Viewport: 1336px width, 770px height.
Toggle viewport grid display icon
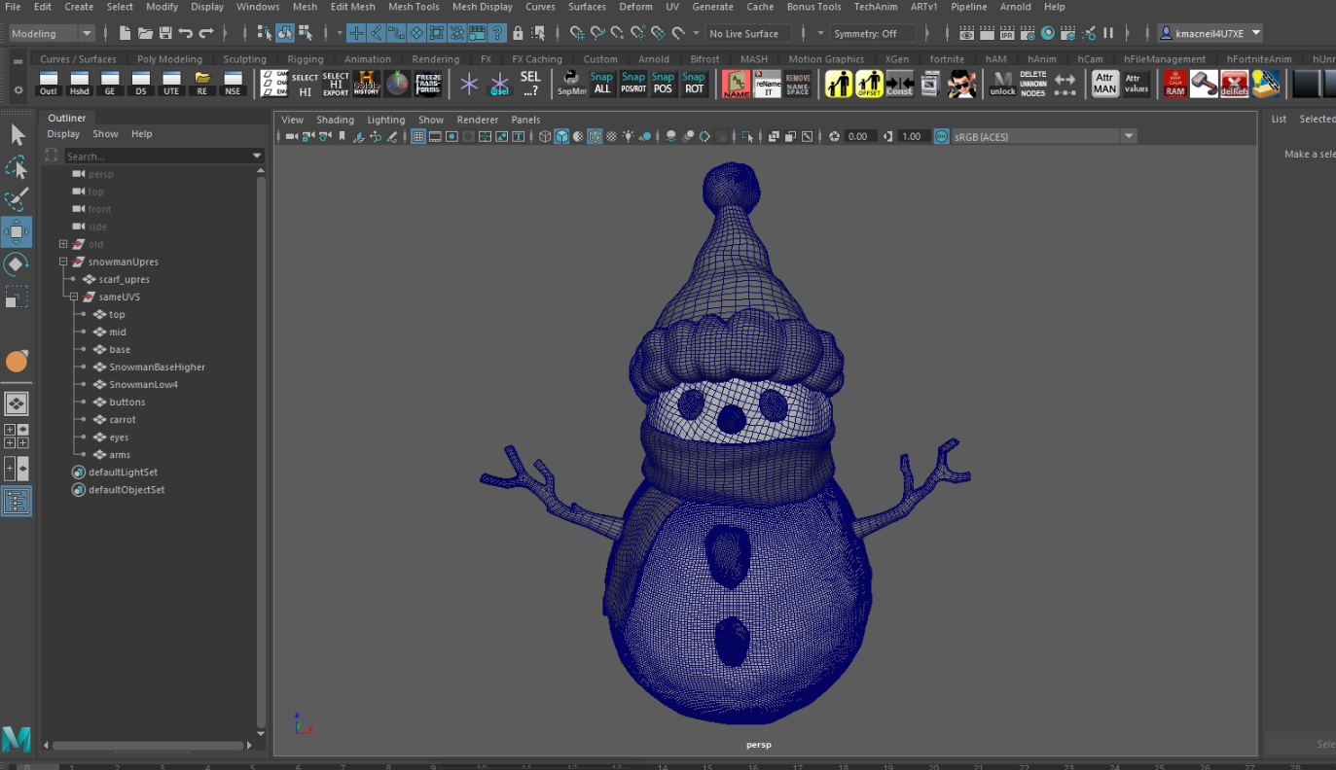(418, 136)
